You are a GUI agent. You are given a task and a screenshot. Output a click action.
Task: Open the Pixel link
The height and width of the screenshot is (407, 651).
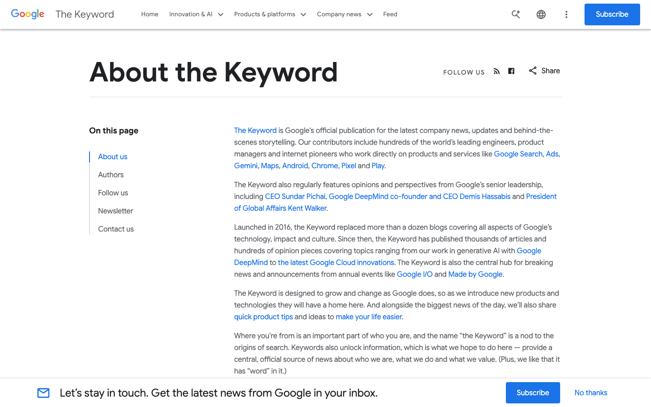click(x=349, y=166)
